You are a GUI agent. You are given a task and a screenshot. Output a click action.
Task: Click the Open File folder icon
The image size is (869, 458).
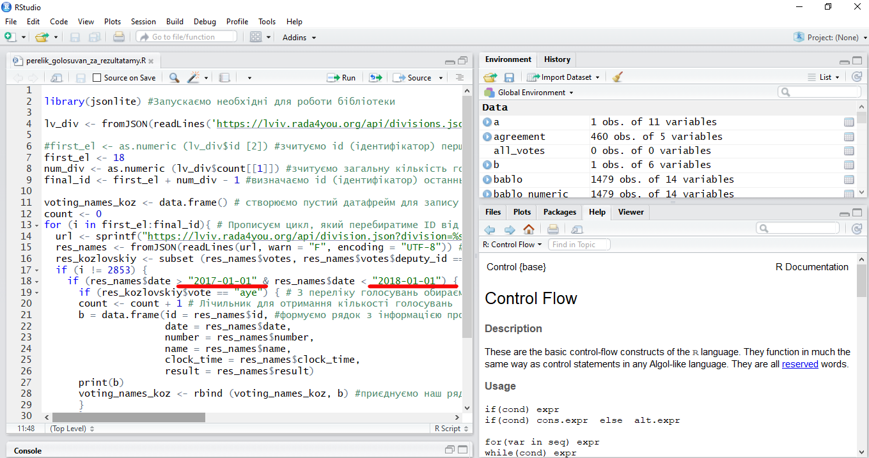42,37
